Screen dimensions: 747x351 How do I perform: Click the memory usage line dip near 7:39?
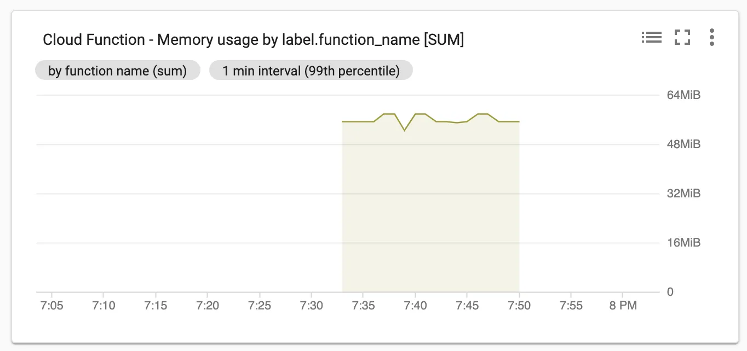pyautogui.click(x=404, y=130)
